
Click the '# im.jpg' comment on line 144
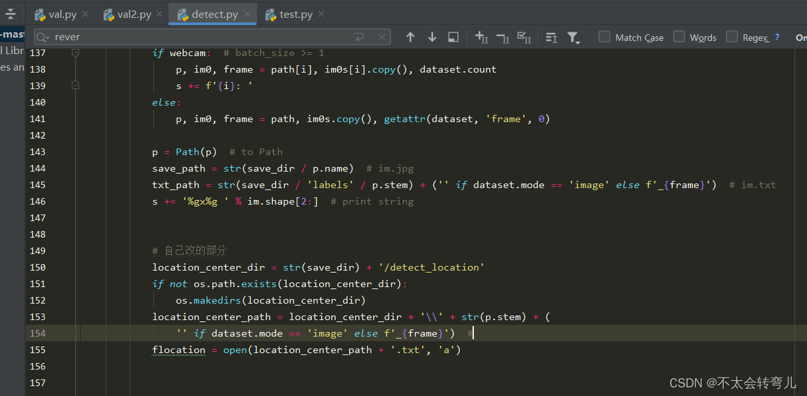[x=390, y=168]
